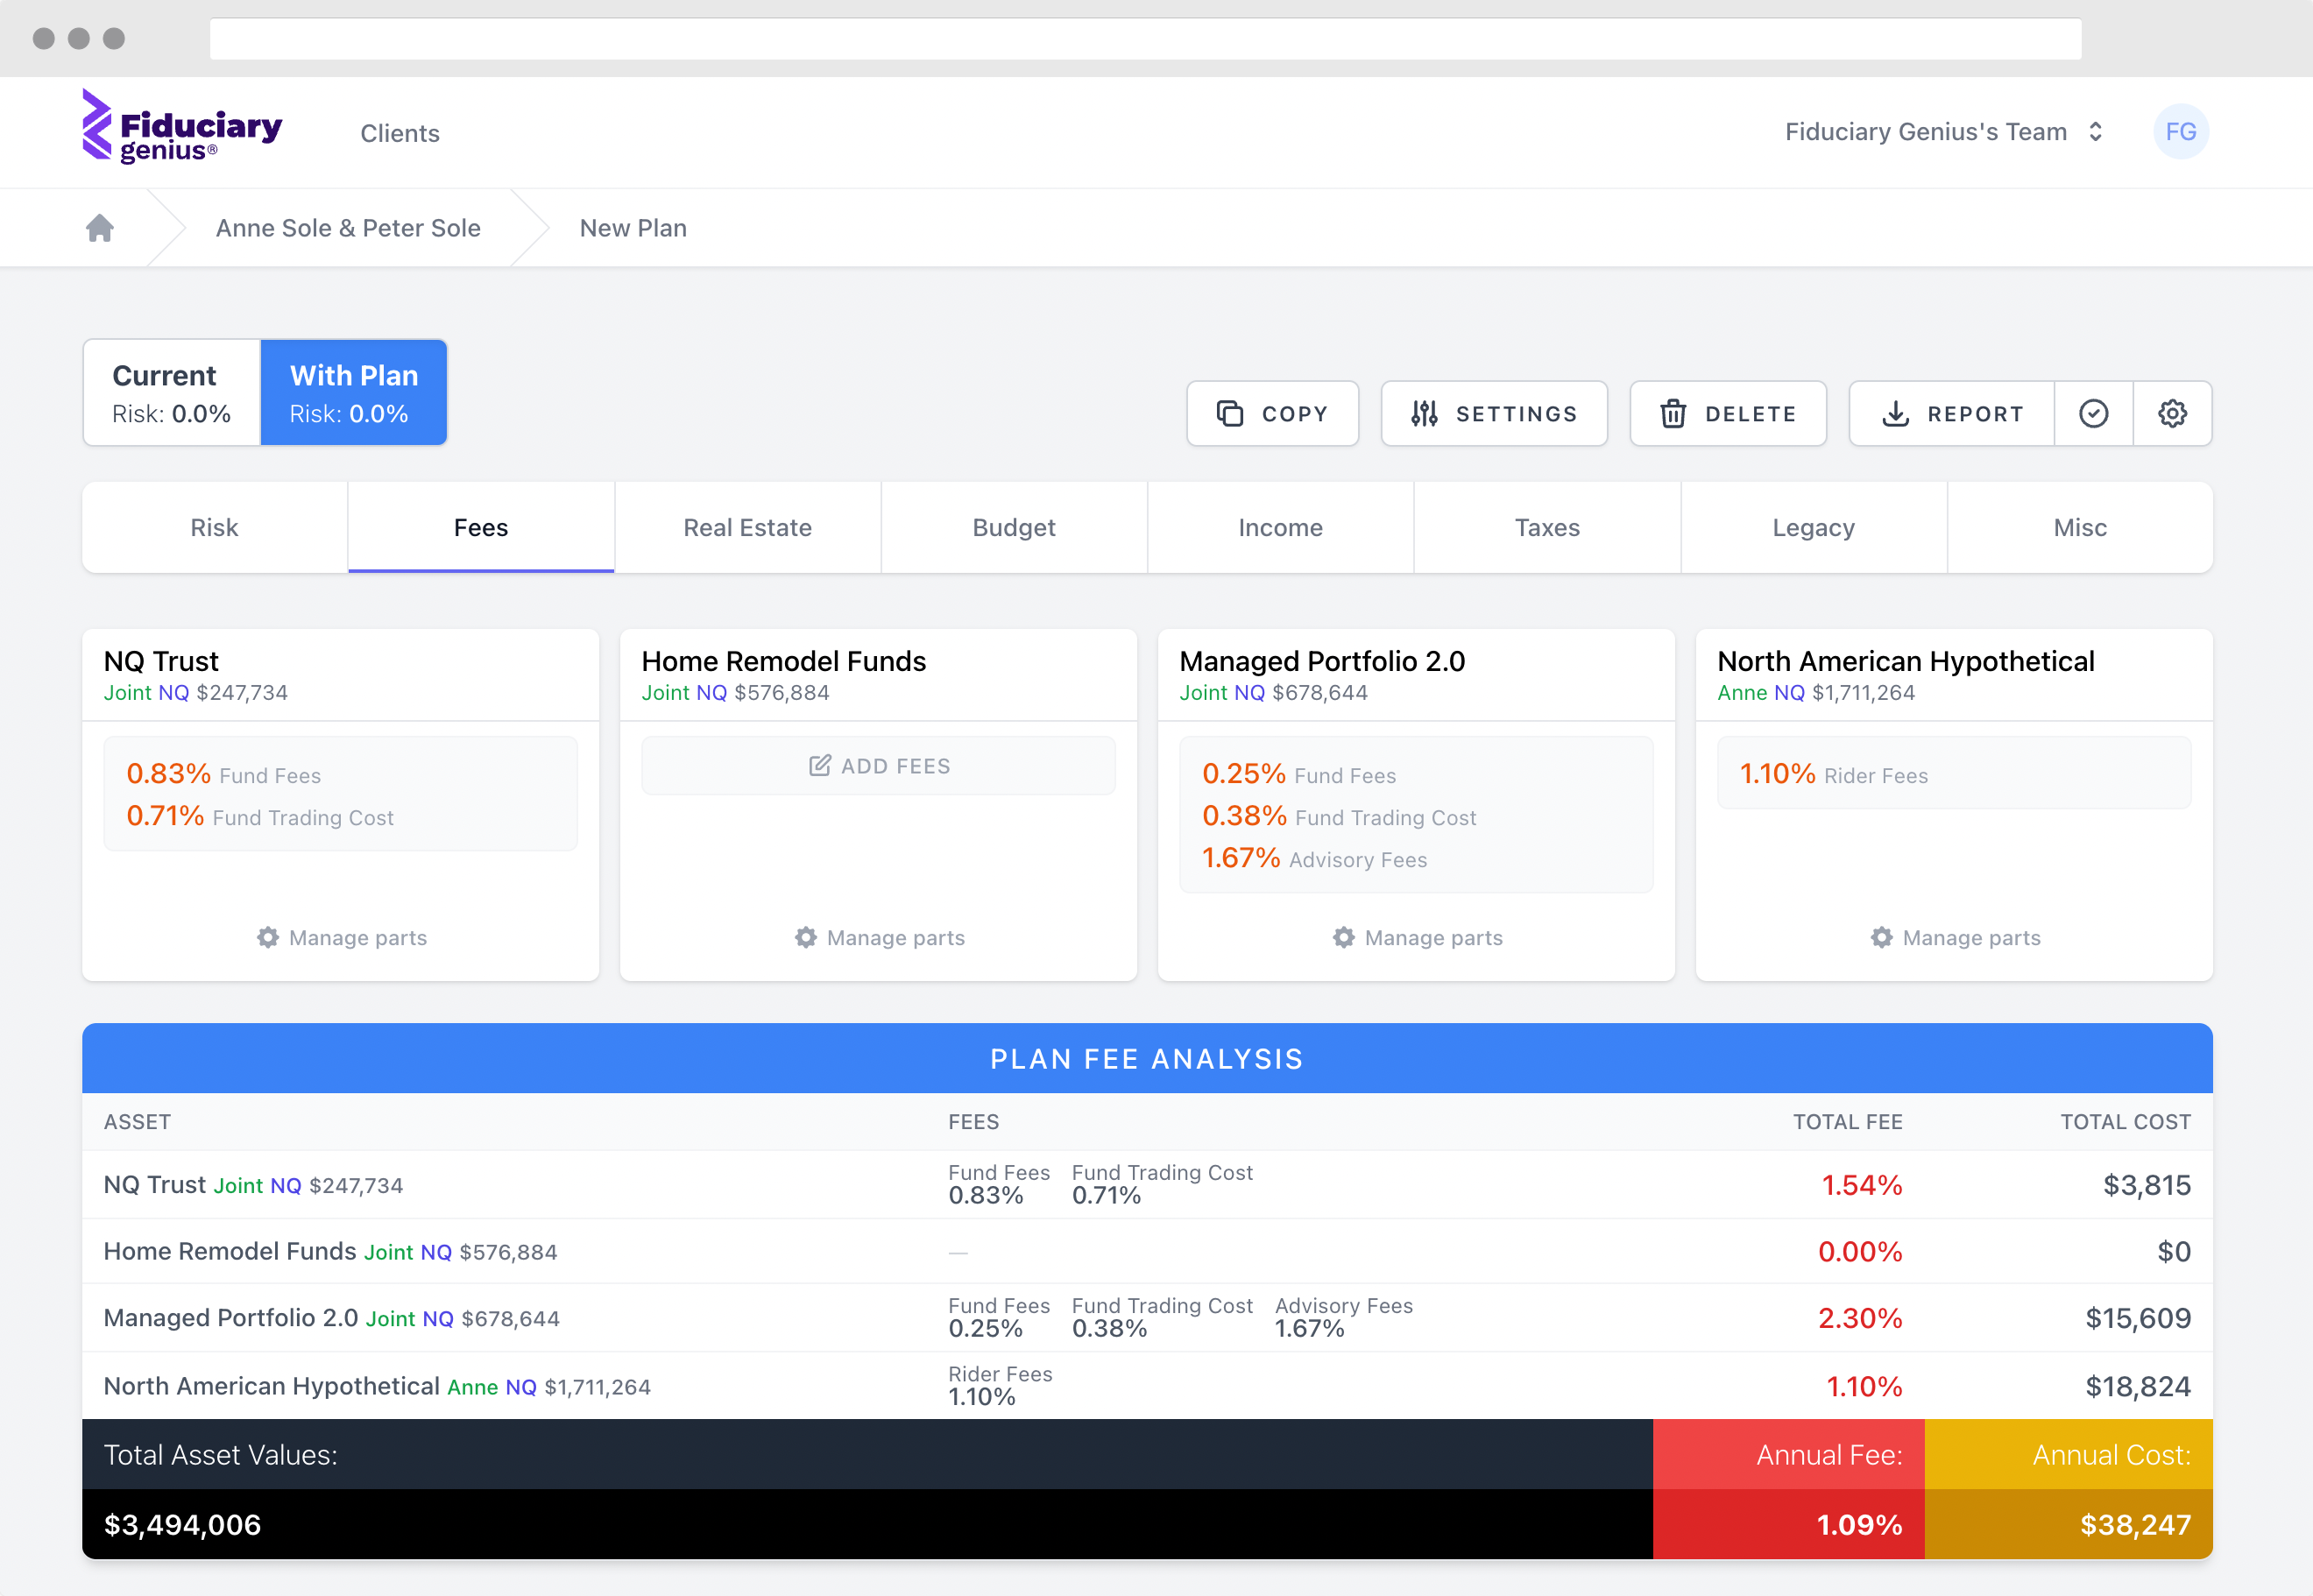Click the Fiduciary Genius logo
Screen dimensions: 2313x1596
click(181, 128)
